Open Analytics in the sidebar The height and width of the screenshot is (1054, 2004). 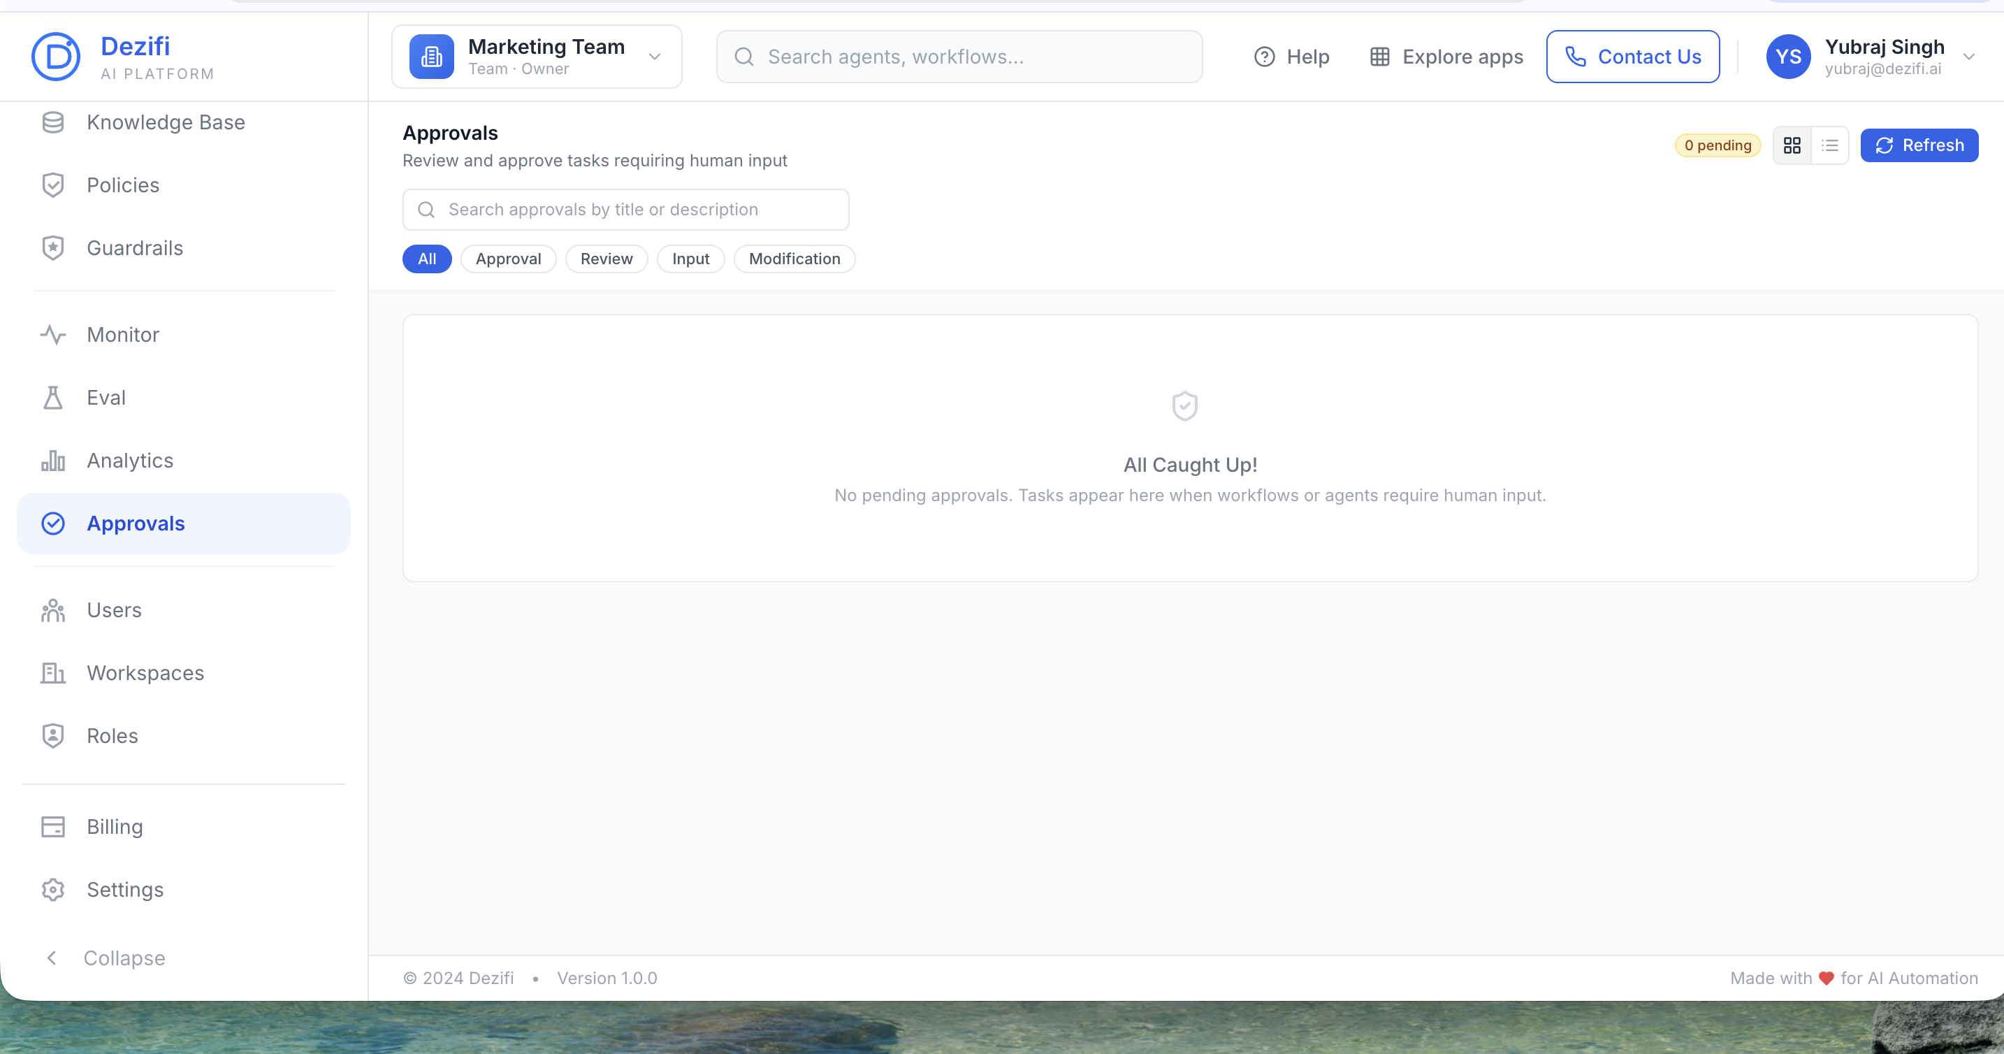184,461
